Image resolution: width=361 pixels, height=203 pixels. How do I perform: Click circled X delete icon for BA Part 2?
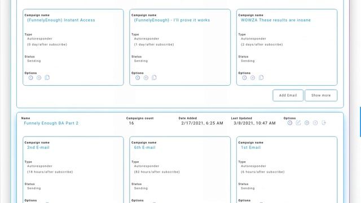click(x=315, y=123)
